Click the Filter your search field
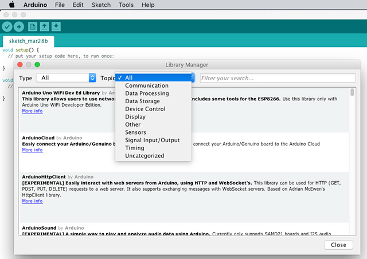367x259 pixels. (x=278, y=78)
